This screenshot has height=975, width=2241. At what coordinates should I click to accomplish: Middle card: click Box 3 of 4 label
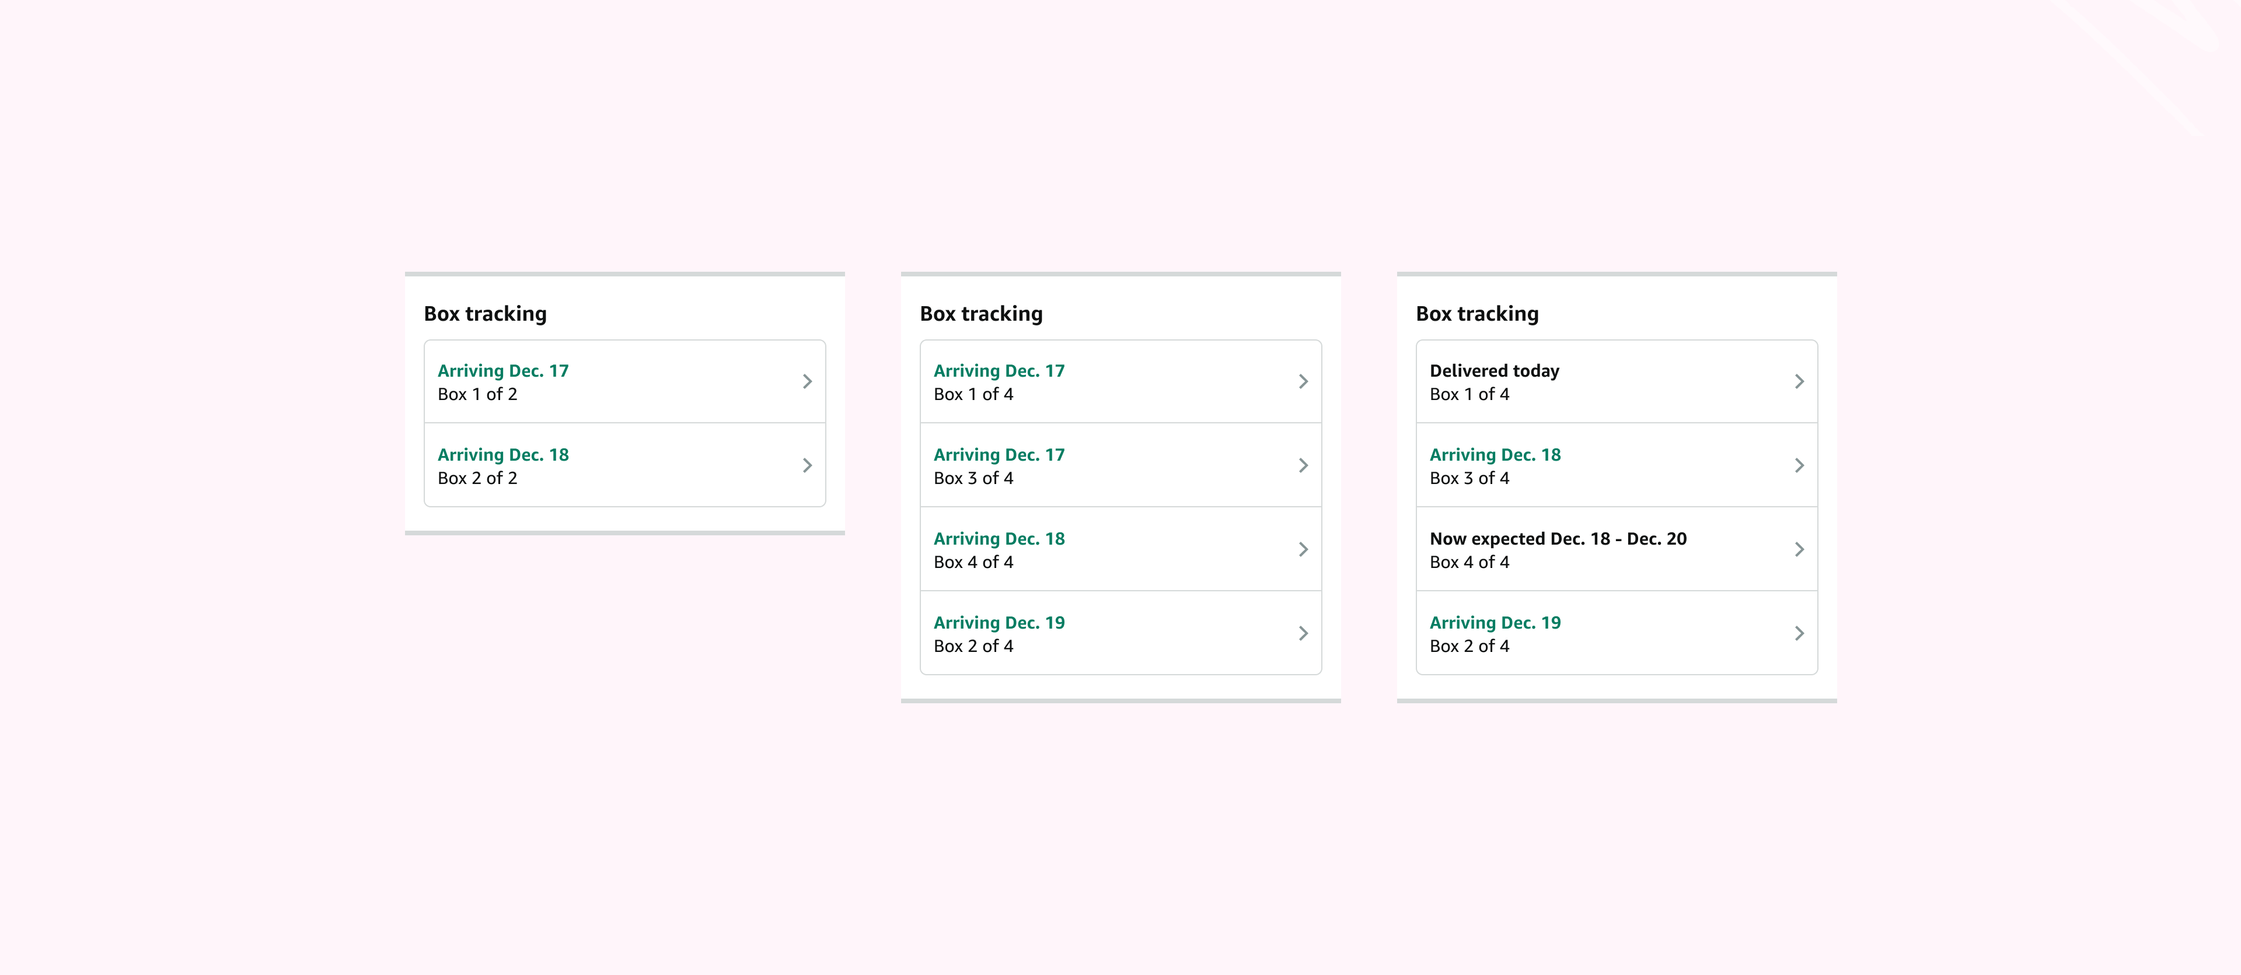pos(973,478)
